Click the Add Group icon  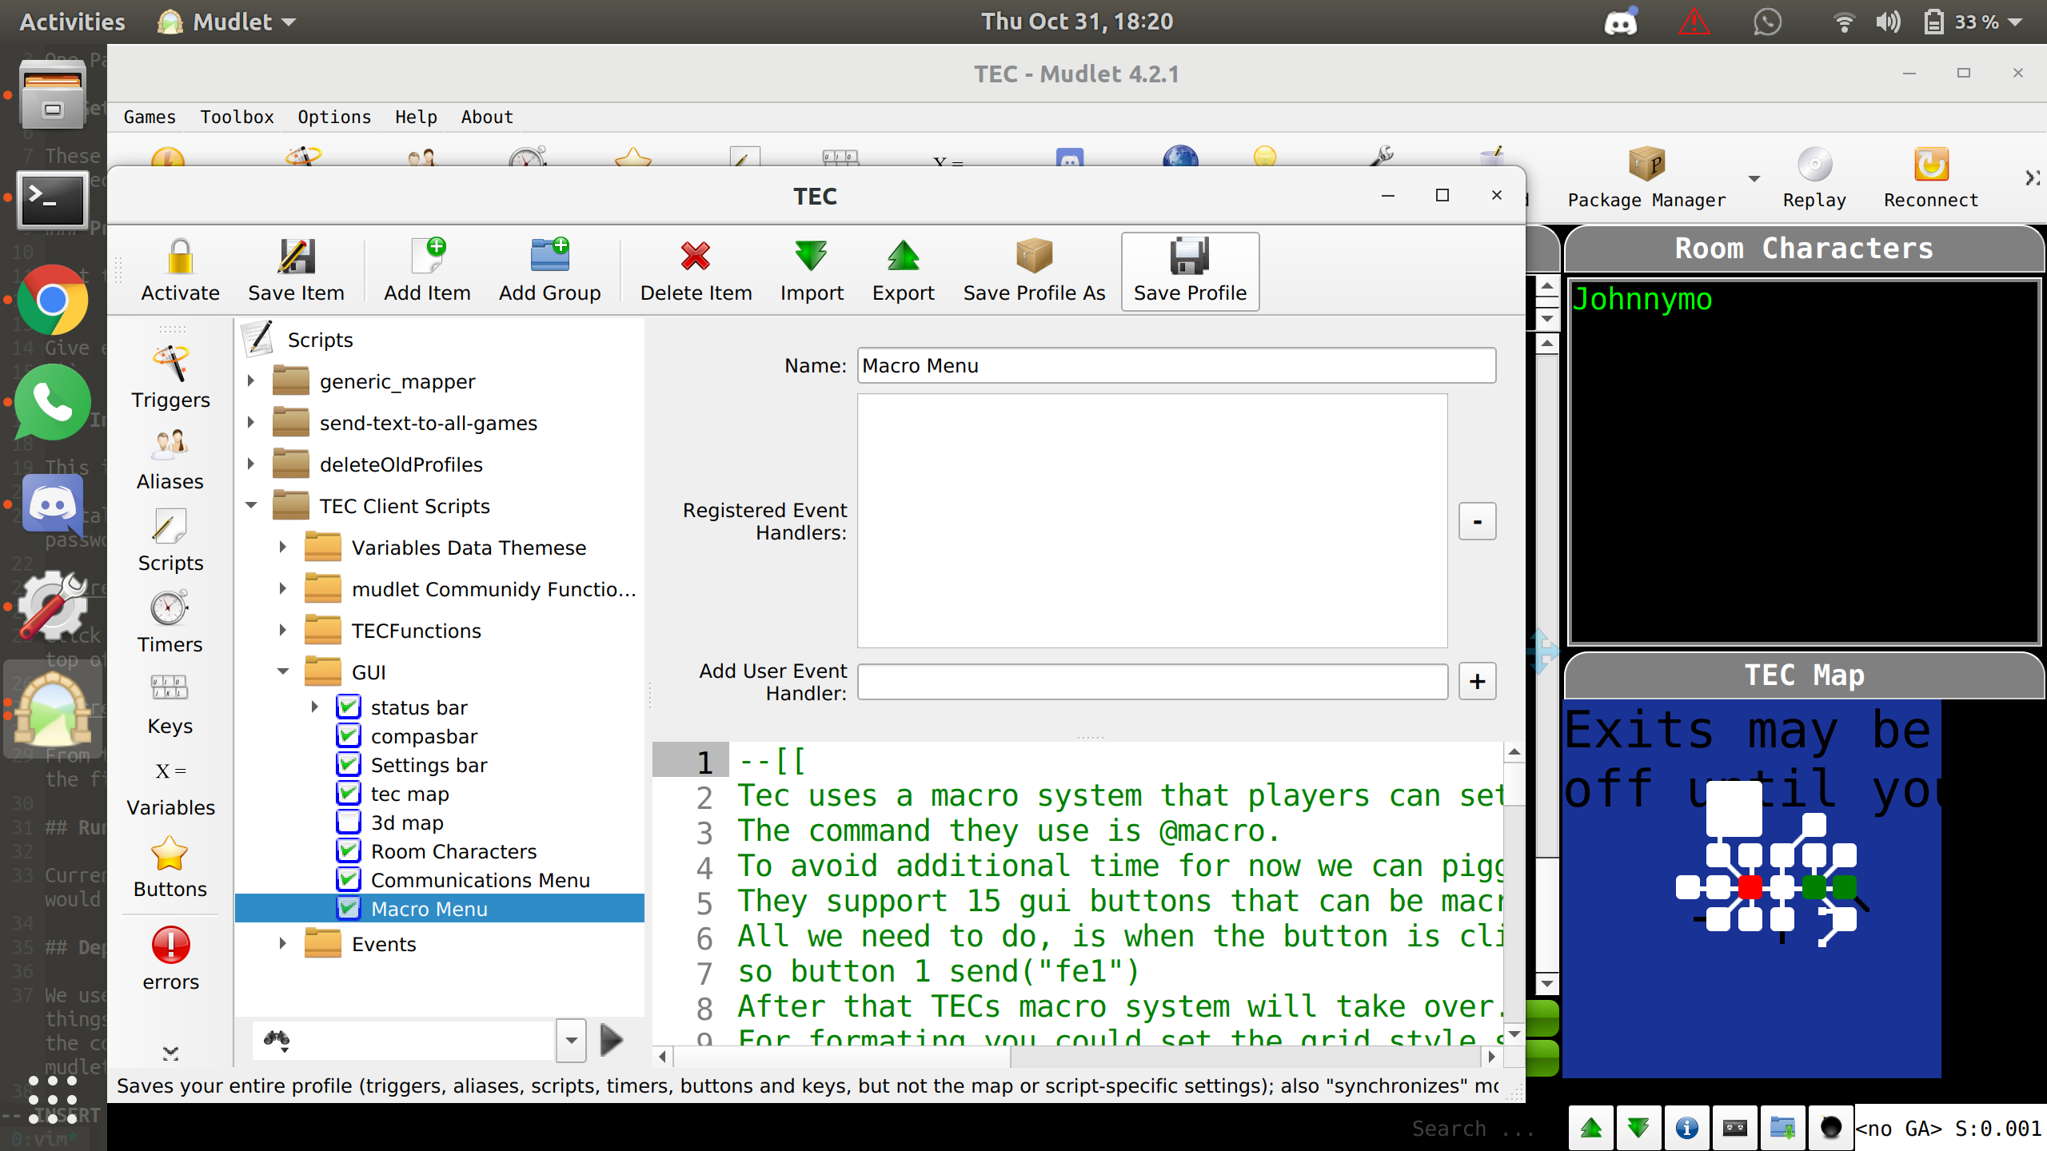click(550, 257)
